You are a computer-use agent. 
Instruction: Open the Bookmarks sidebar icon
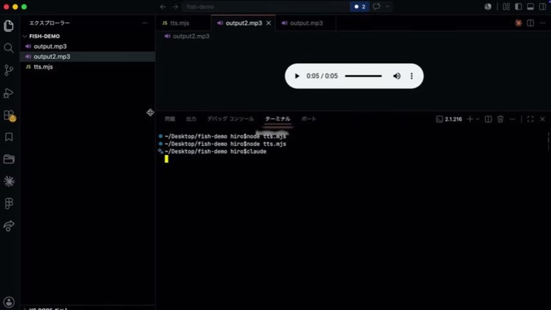pos(9,137)
